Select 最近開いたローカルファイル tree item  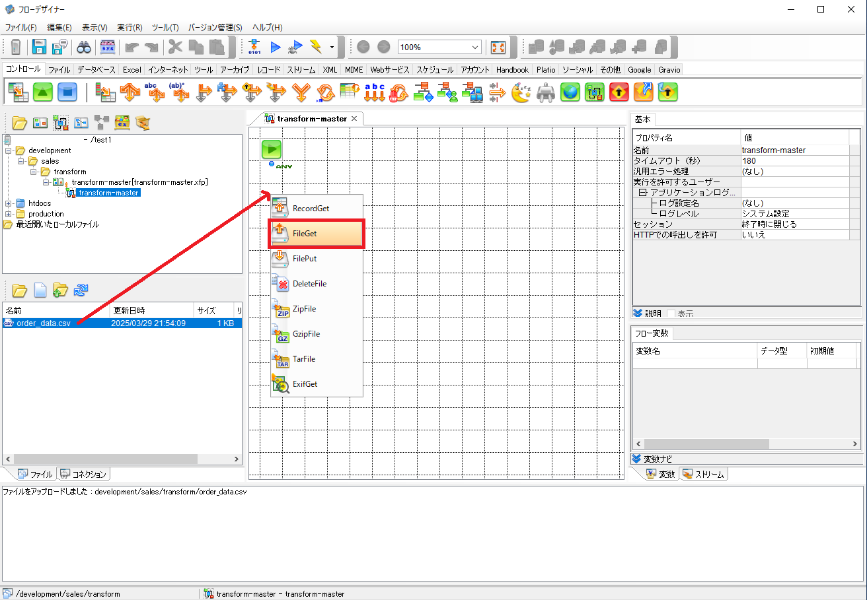[x=57, y=224]
